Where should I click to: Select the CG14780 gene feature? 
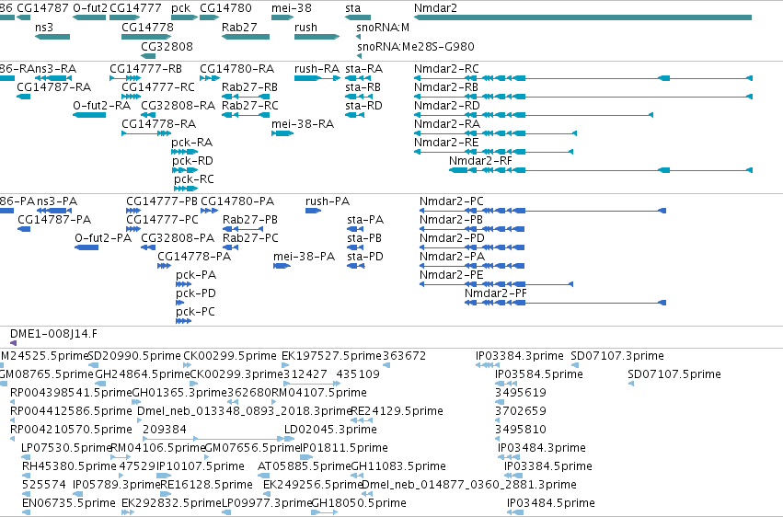point(209,17)
